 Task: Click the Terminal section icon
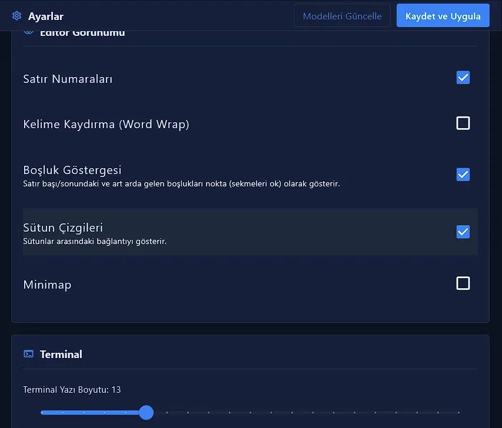point(28,354)
